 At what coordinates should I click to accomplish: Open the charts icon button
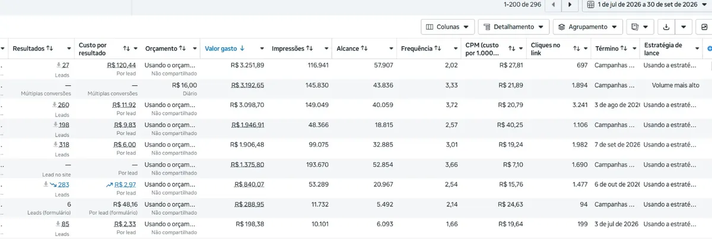point(704,27)
